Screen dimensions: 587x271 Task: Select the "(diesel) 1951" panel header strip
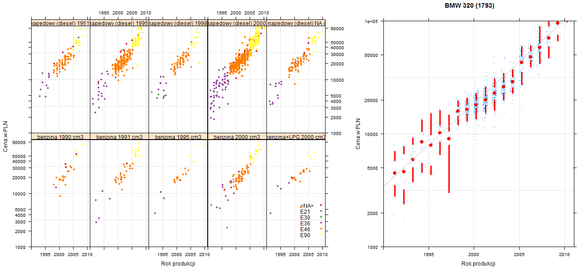pos(61,23)
